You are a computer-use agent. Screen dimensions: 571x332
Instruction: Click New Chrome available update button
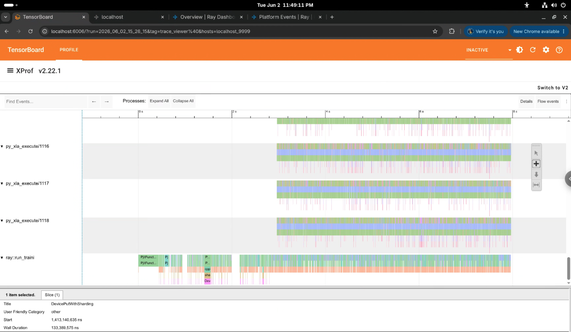click(x=539, y=31)
